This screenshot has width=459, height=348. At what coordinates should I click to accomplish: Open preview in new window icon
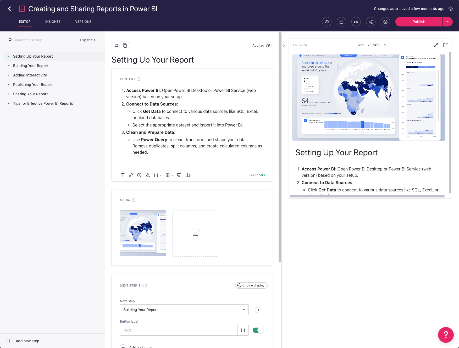click(x=445, y=45)
